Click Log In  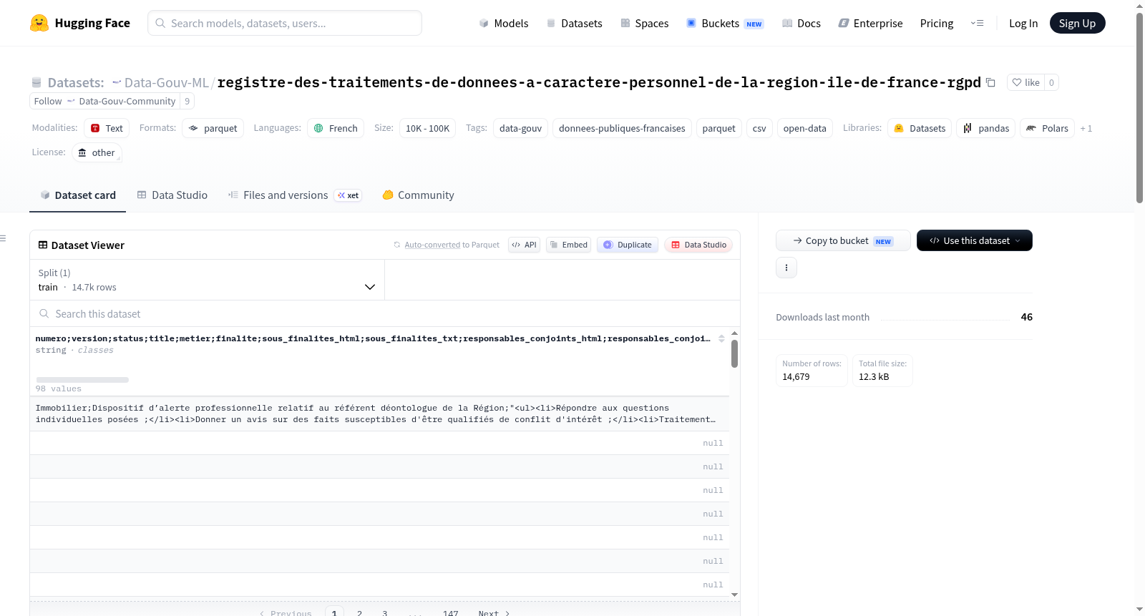[x=1023, y=23]
